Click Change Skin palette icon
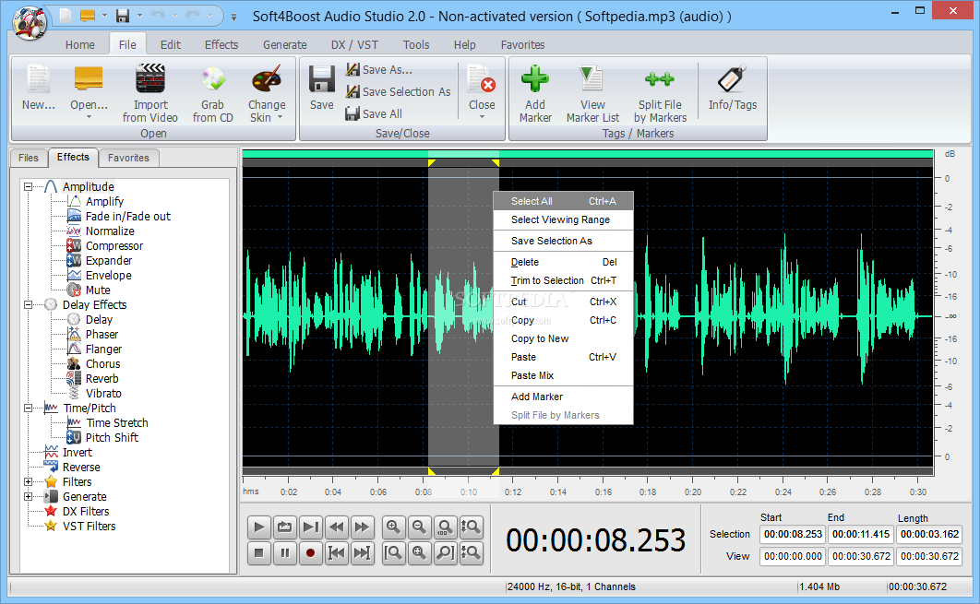This screenshot has width=980, height=604. (x=267, y=80)
